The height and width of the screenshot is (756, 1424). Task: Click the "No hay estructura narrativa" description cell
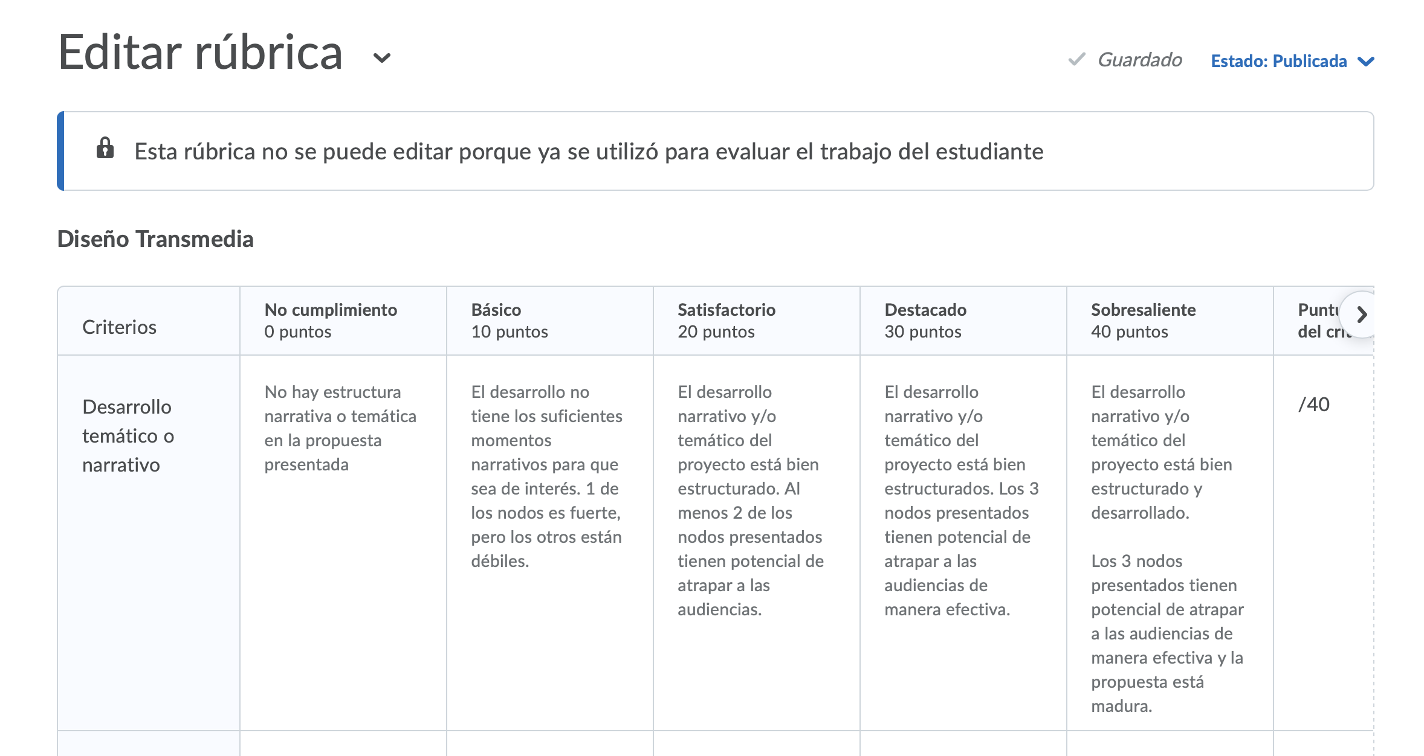pyautogui.click(x=340, y=428)
